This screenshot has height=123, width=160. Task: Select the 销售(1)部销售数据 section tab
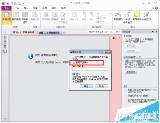[x=23, y=32]
